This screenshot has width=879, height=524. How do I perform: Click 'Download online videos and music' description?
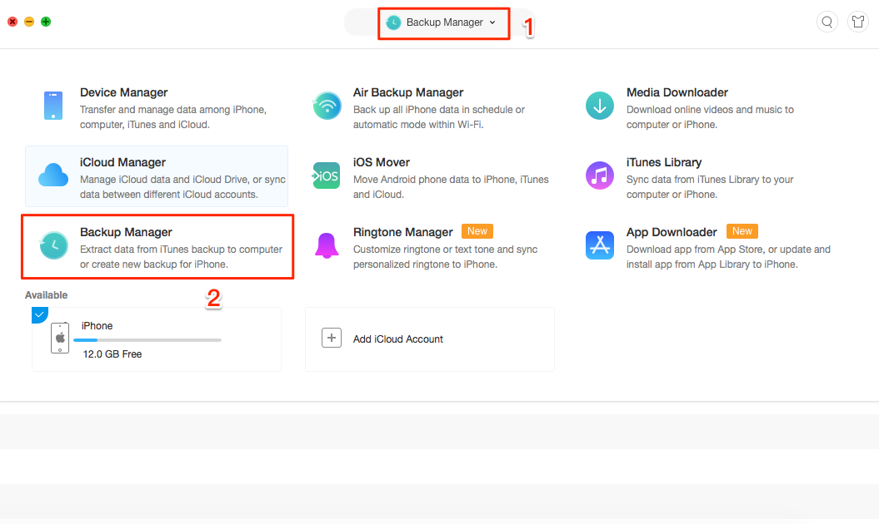point(710,117)
